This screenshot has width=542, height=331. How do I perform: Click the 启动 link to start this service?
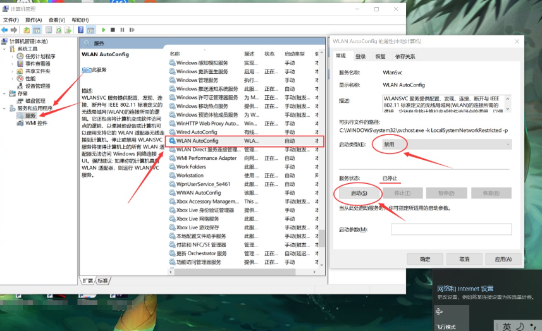pyautogui.click(x=87, y=69)
